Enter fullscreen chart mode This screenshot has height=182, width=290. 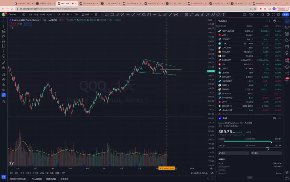click(x=274, y=14)
